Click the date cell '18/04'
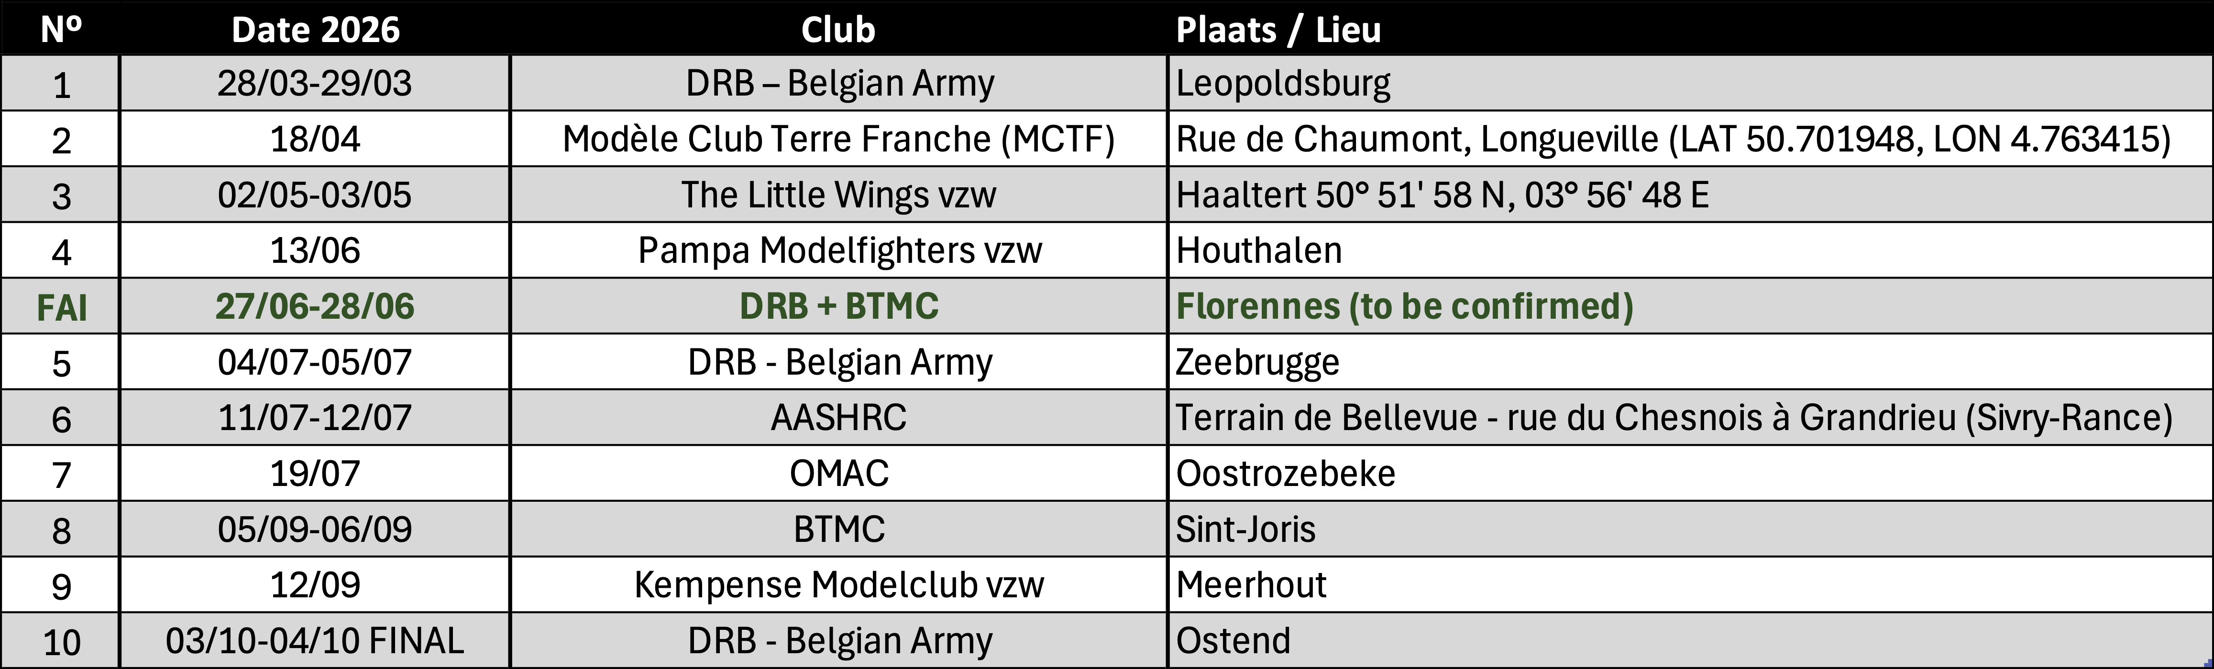The width and height of the screenshot is (2214, 669). (x=315, y=139)
